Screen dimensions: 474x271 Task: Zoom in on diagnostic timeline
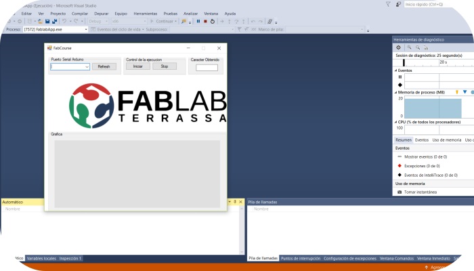coord(409,47)
